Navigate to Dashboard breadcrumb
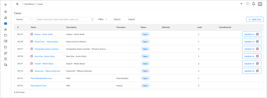The width and height of the screenshot is (267, 98). tap(29, 4)
